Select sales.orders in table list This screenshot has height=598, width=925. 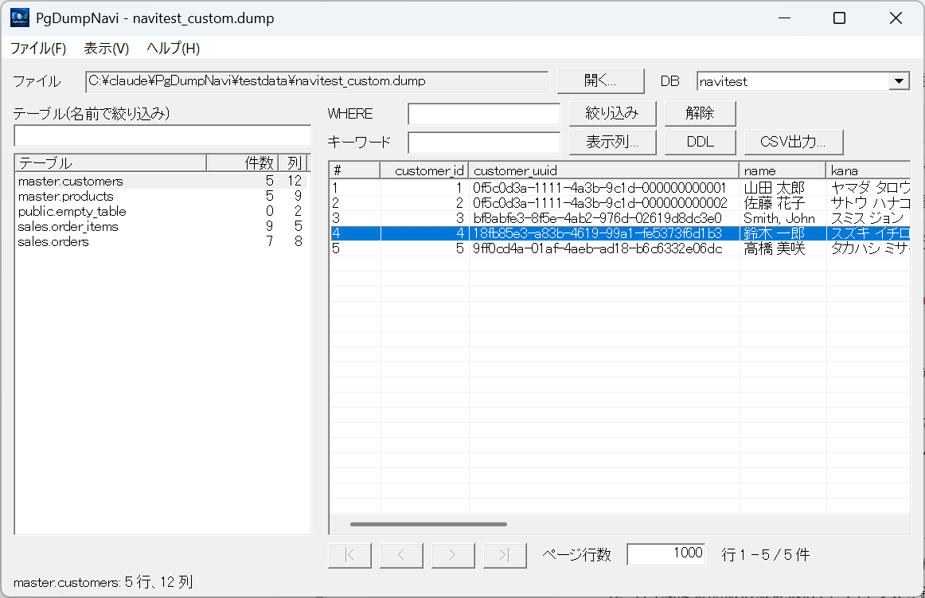pyautogui.click(x=161, y=241)
